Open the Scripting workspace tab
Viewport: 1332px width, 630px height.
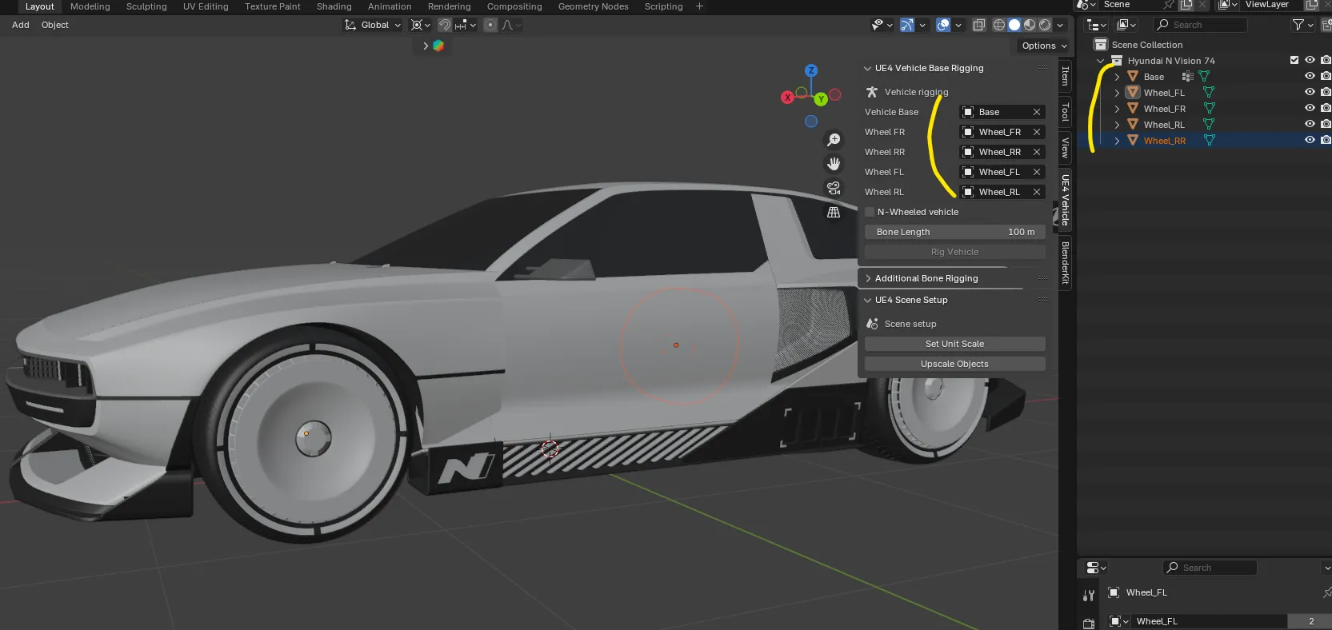663,6
